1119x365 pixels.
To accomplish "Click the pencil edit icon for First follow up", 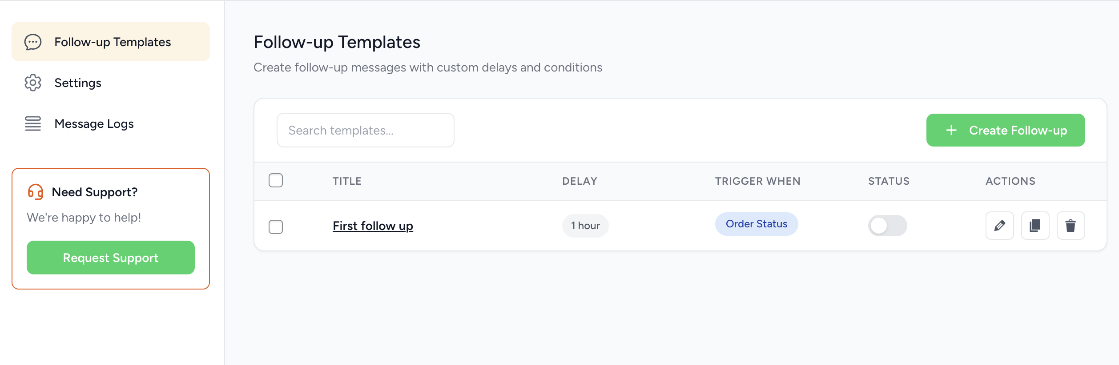I will (999, 226).
